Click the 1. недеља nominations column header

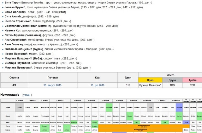(x=20, y=100)
